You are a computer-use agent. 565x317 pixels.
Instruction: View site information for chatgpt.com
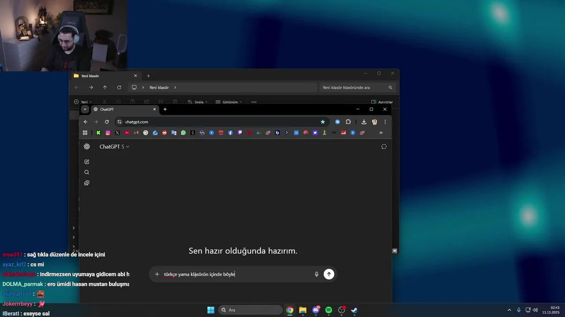click(119, 122)
